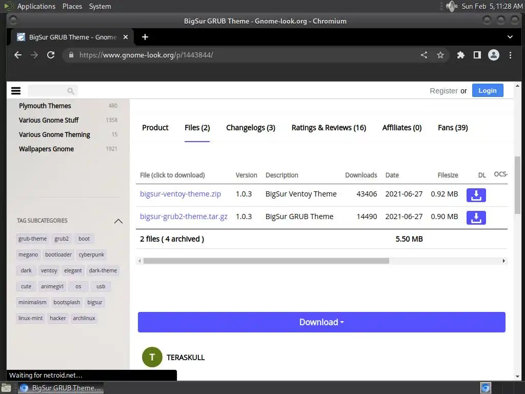Screen dimensions: 525x394
Task: Click the desktop show icon in taskbar
Action: pos(6,388)
